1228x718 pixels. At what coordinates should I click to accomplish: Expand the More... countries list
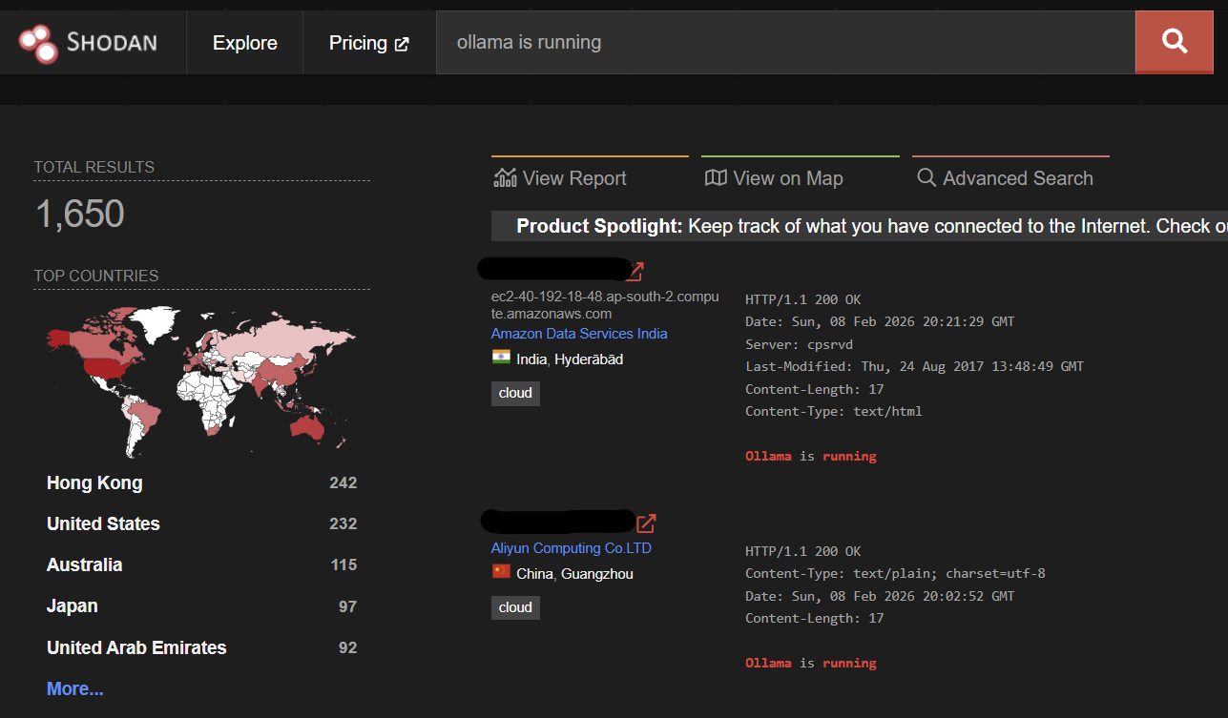click(x=74, y=688)
